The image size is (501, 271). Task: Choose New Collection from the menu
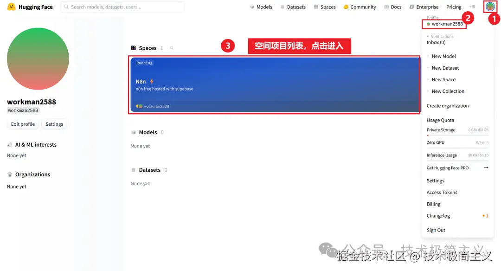point(448,91)
